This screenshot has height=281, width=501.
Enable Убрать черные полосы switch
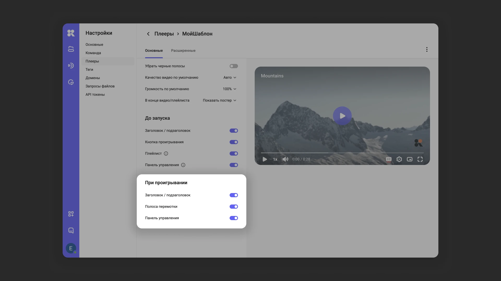pos(234,66)
